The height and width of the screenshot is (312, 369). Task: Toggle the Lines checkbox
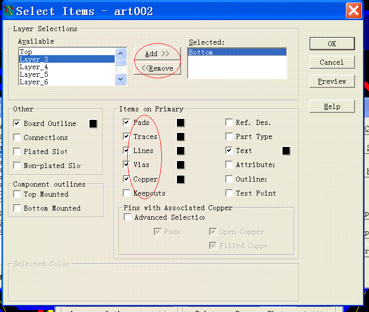[x=126, y=150]
